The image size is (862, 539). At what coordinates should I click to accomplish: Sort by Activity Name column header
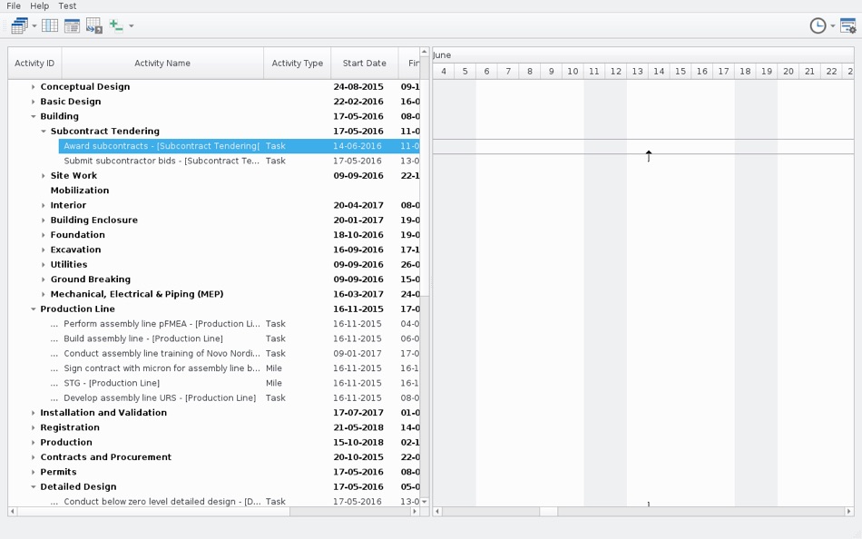click(x=162, y=64)
